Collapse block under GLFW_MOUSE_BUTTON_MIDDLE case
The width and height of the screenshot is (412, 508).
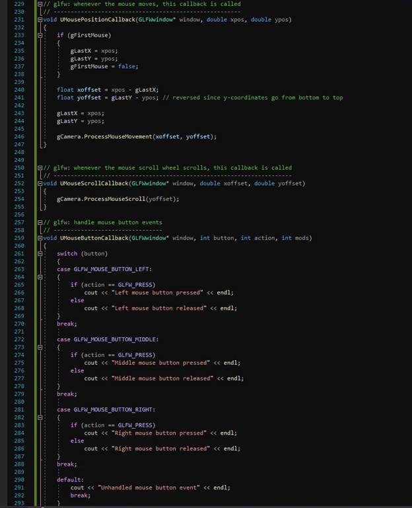(40, 347)
